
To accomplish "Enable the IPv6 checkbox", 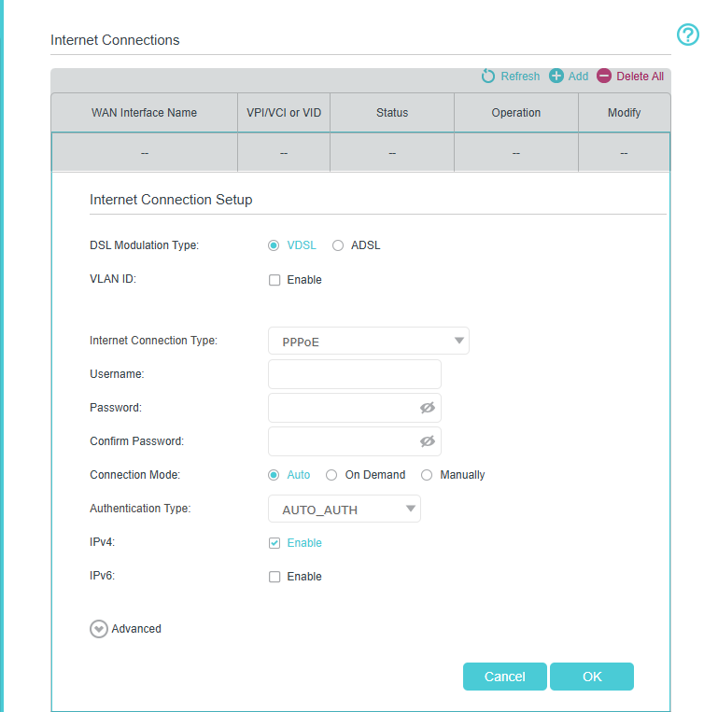I will click(x=275, y=577).
